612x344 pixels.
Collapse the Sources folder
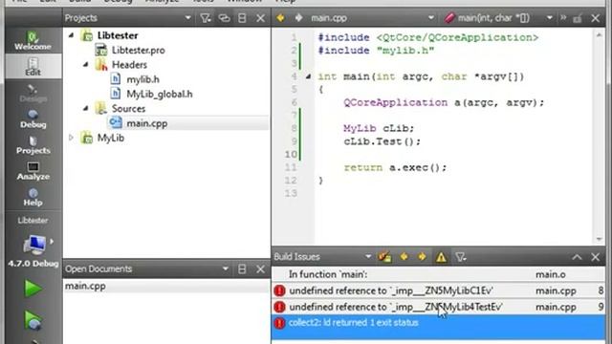(x=86, y=108)
